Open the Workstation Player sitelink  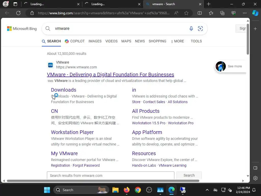pyautogui.click(x=72, y=132)
